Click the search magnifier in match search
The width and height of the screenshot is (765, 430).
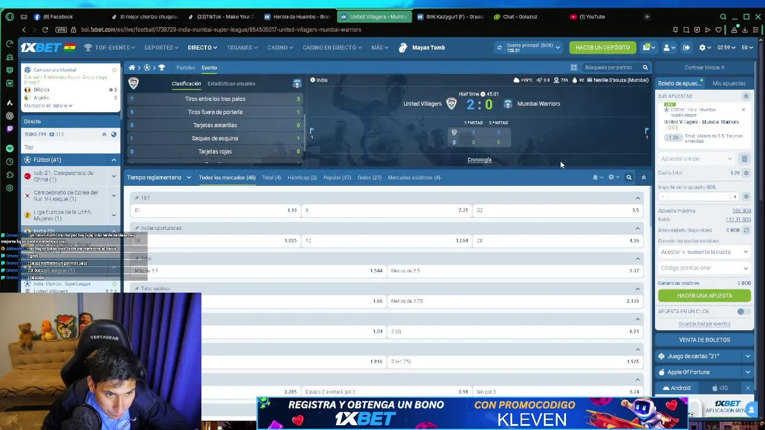(x=645, y=67)
